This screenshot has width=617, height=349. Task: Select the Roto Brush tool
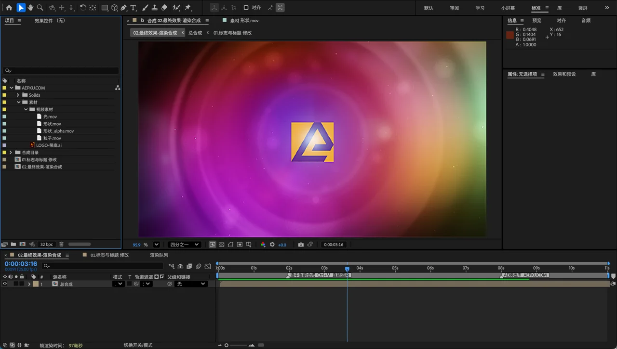tap(176, 8)
